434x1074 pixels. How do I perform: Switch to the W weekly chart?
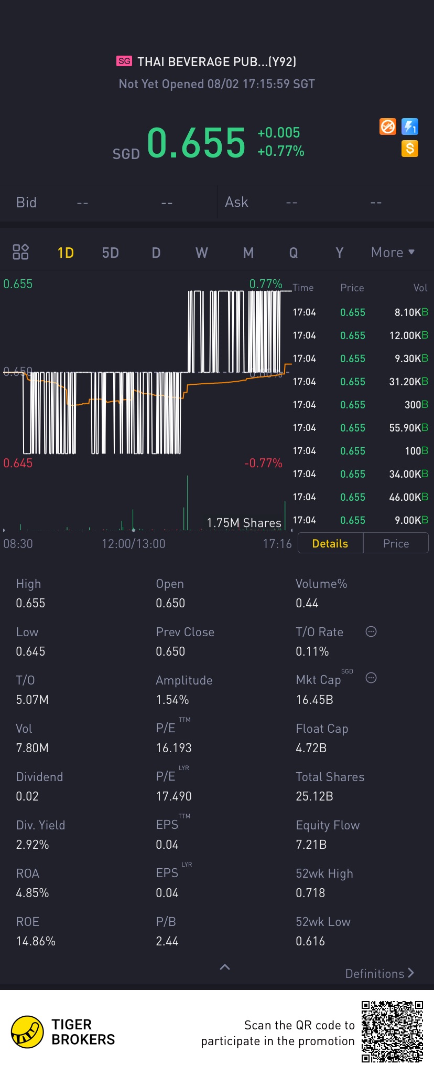pyautogui.click(x=202, y=253)
